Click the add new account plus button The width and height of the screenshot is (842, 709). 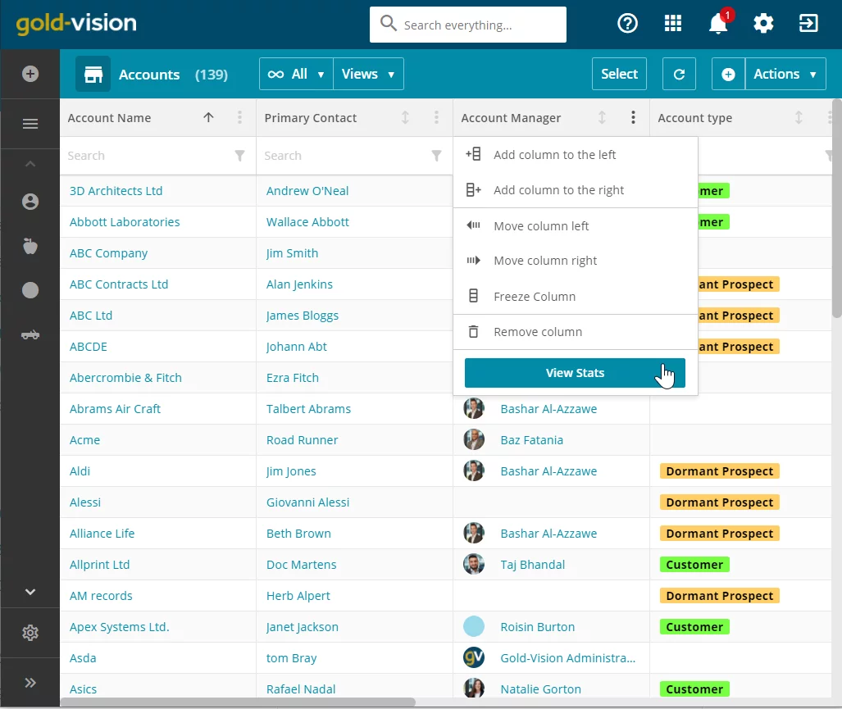coord(728,74)
